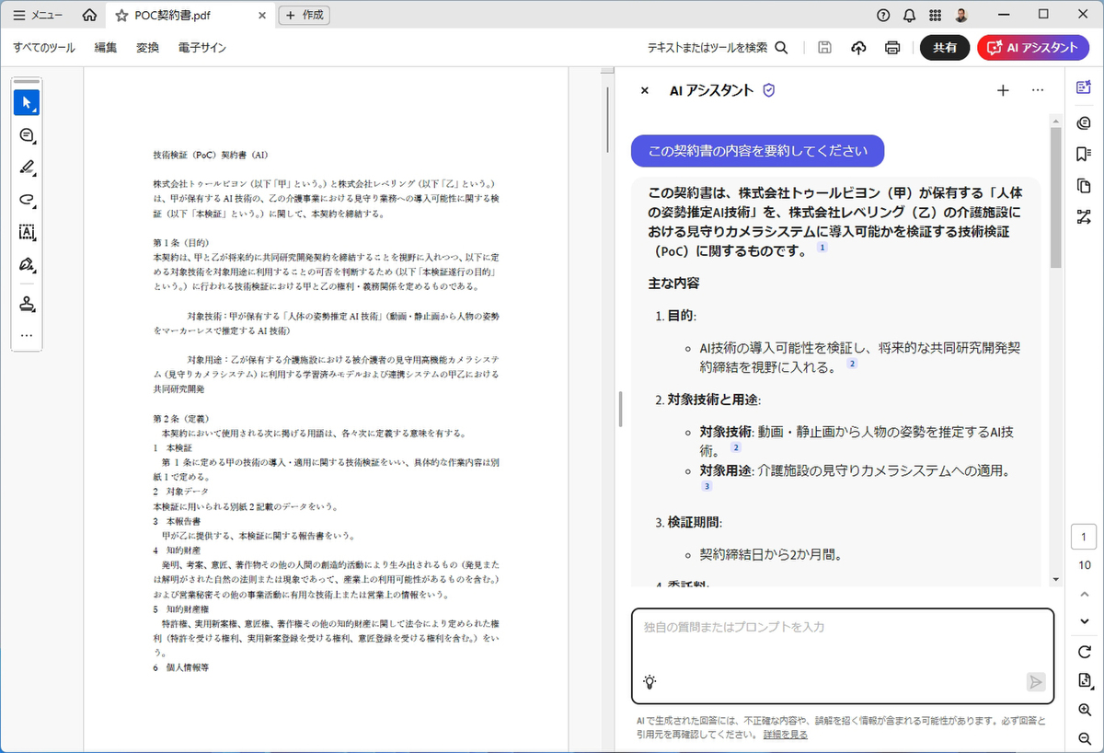Click the 詳細を見る link
This screenshot has width=1104, height=753.
click(785, 735)
